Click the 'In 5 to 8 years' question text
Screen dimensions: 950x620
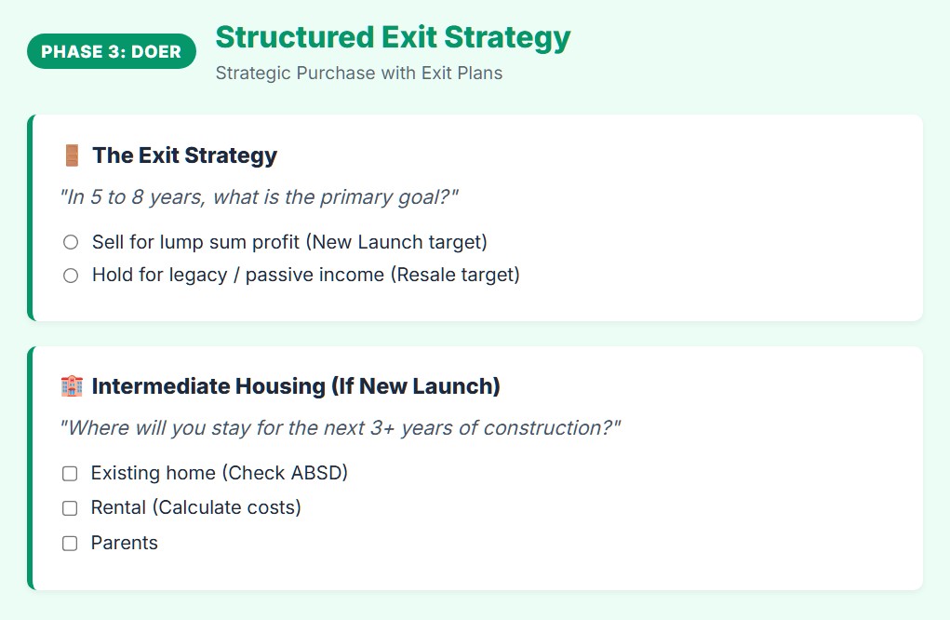(x=260, y=197)
